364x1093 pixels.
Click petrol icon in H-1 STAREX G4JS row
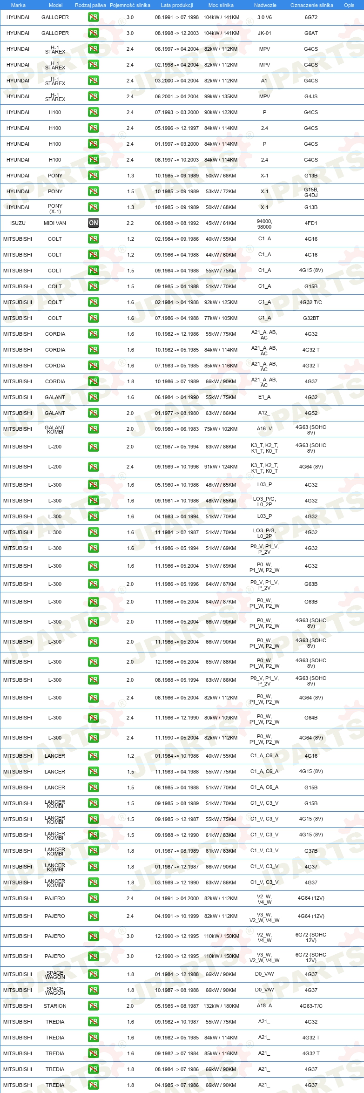[x=94, y=96]
